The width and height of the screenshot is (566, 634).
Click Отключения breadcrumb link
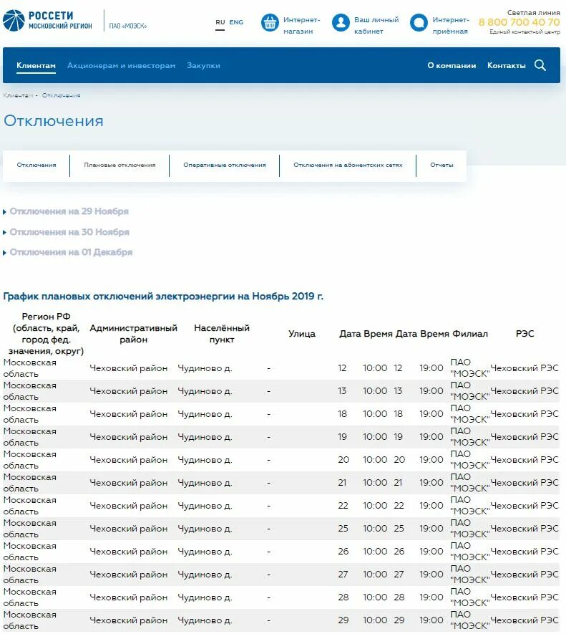click(x=61, y=95)
